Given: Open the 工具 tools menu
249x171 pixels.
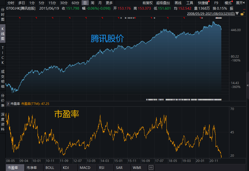Looking at the screenshot, I should pos(190,3).
